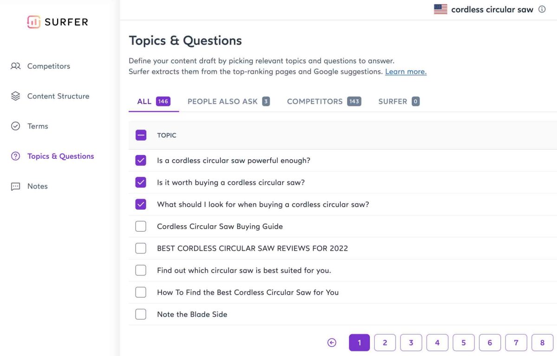Open the Surfer tab
557x356 pixels.
coord(399,102)
